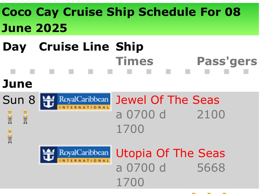Select the Sun 8 day label

tap(19, 100)
